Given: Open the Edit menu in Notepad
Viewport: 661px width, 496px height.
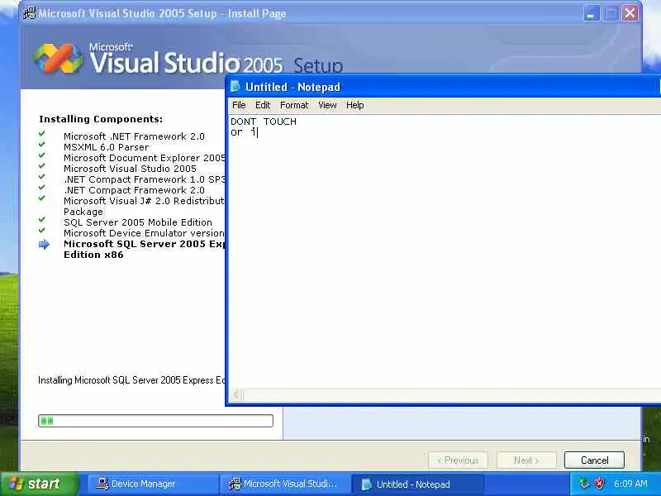Looking at the screenshot, I should click(x=263, y=105).
